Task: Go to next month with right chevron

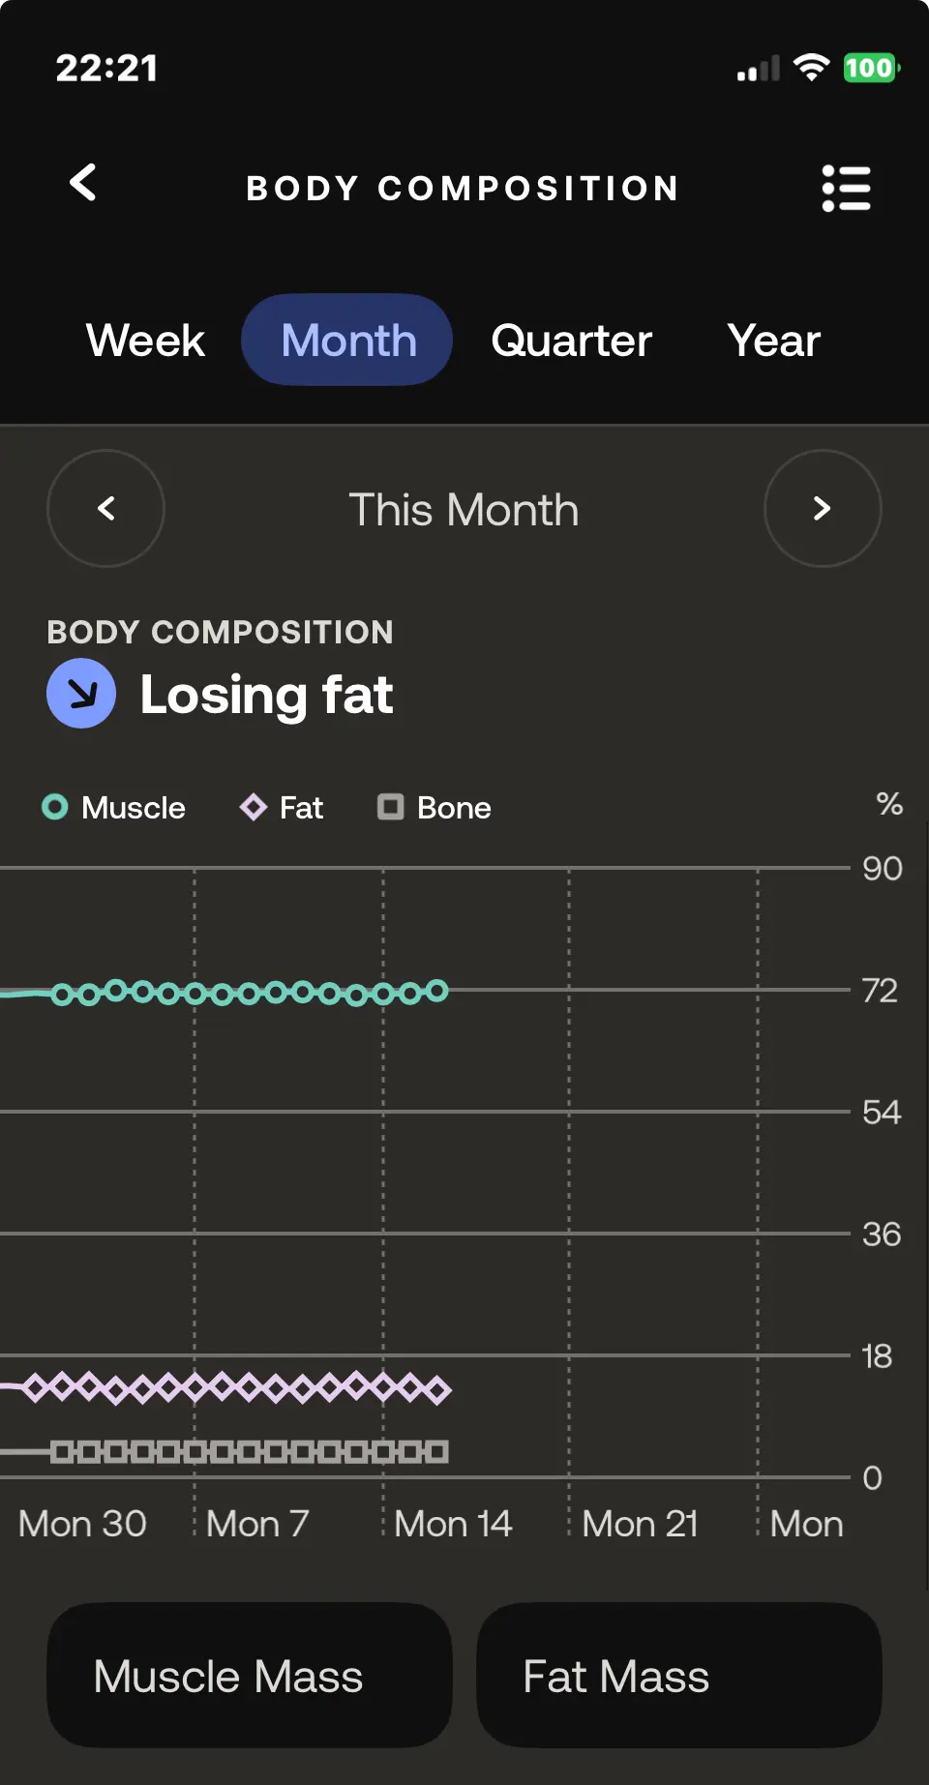Action: [823, 508]
